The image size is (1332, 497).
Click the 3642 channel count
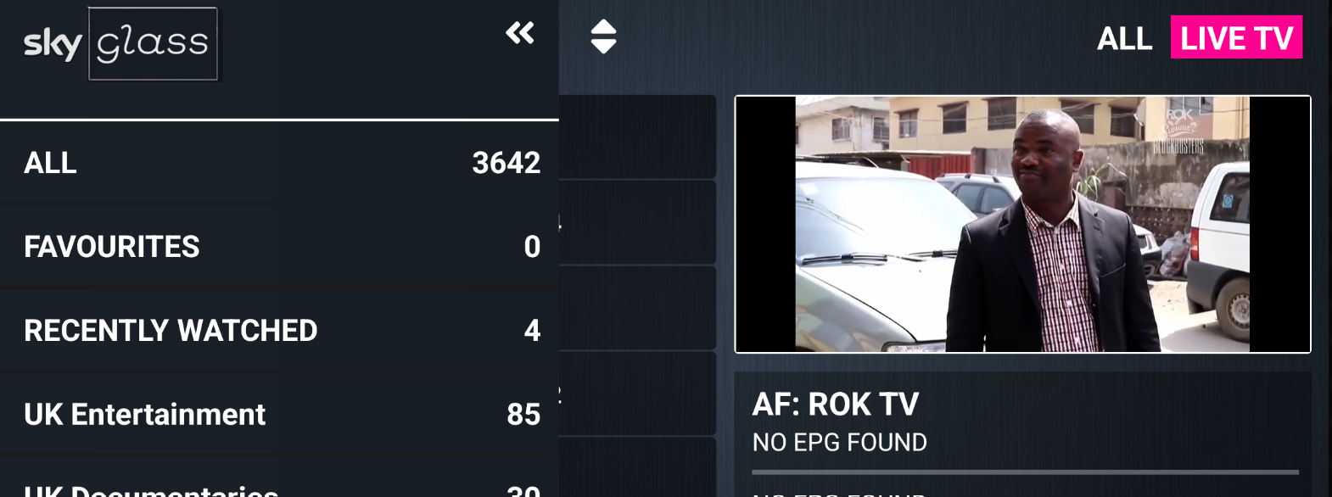pyautogui.click(x=506, y=162)
